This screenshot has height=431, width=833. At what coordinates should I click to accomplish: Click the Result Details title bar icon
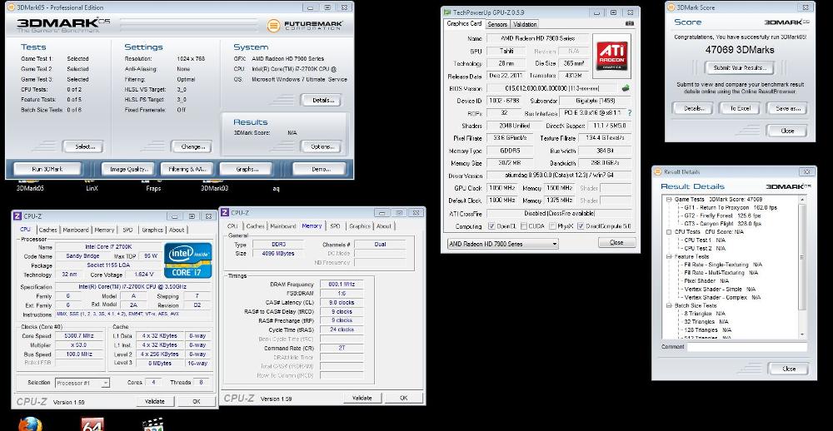[659, 172]
